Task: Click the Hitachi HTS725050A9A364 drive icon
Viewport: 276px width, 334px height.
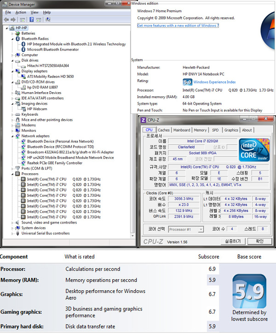Action: click(23, 66)
